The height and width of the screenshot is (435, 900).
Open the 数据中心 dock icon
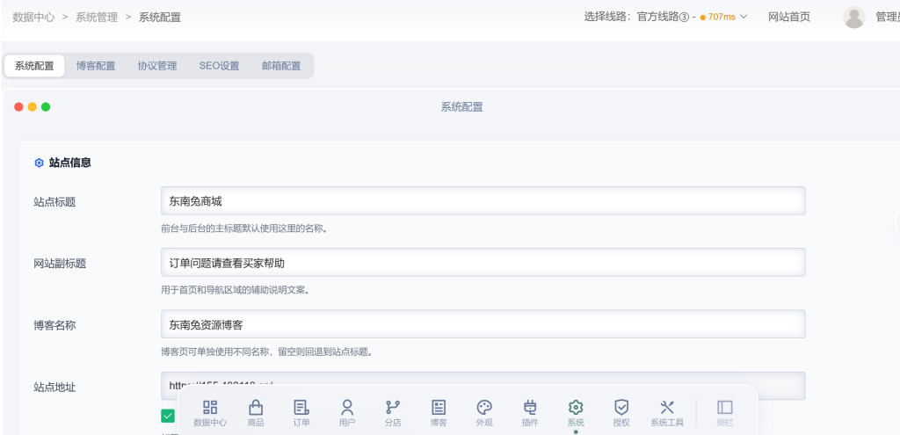point(210,414)
